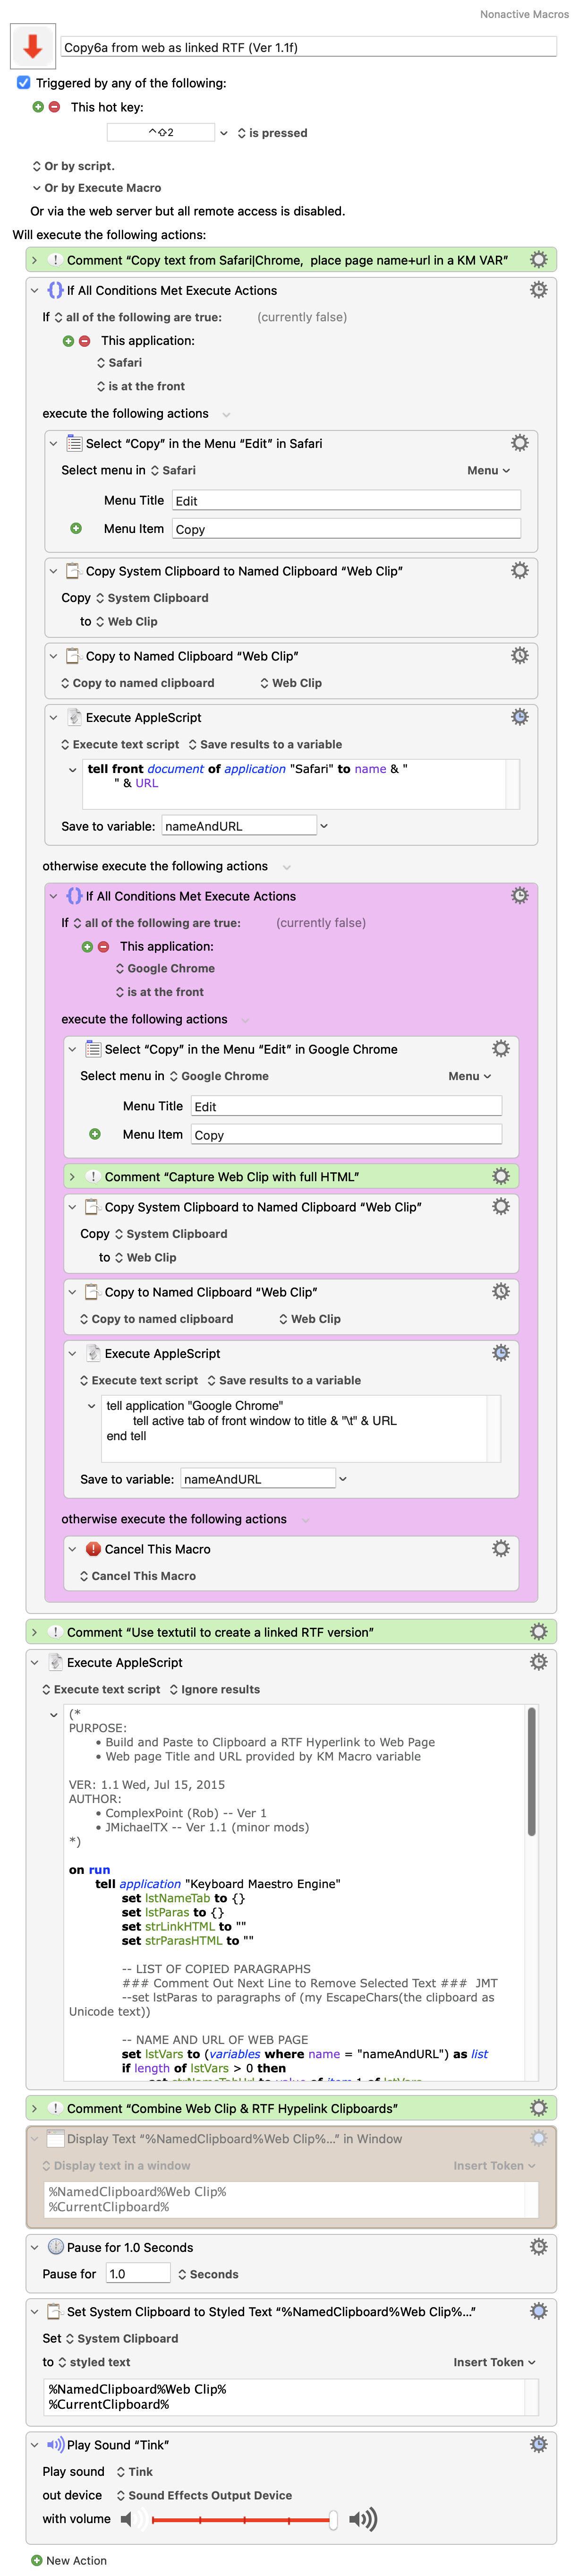579x2576 pixels.
Task: Expand the 'Capture Web Clip with full HTML' comment
Action: coord(72,1177)
